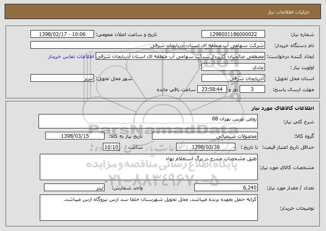Click the label تاریخ و ساعت اعلان عمومی

tap(127, 35)
